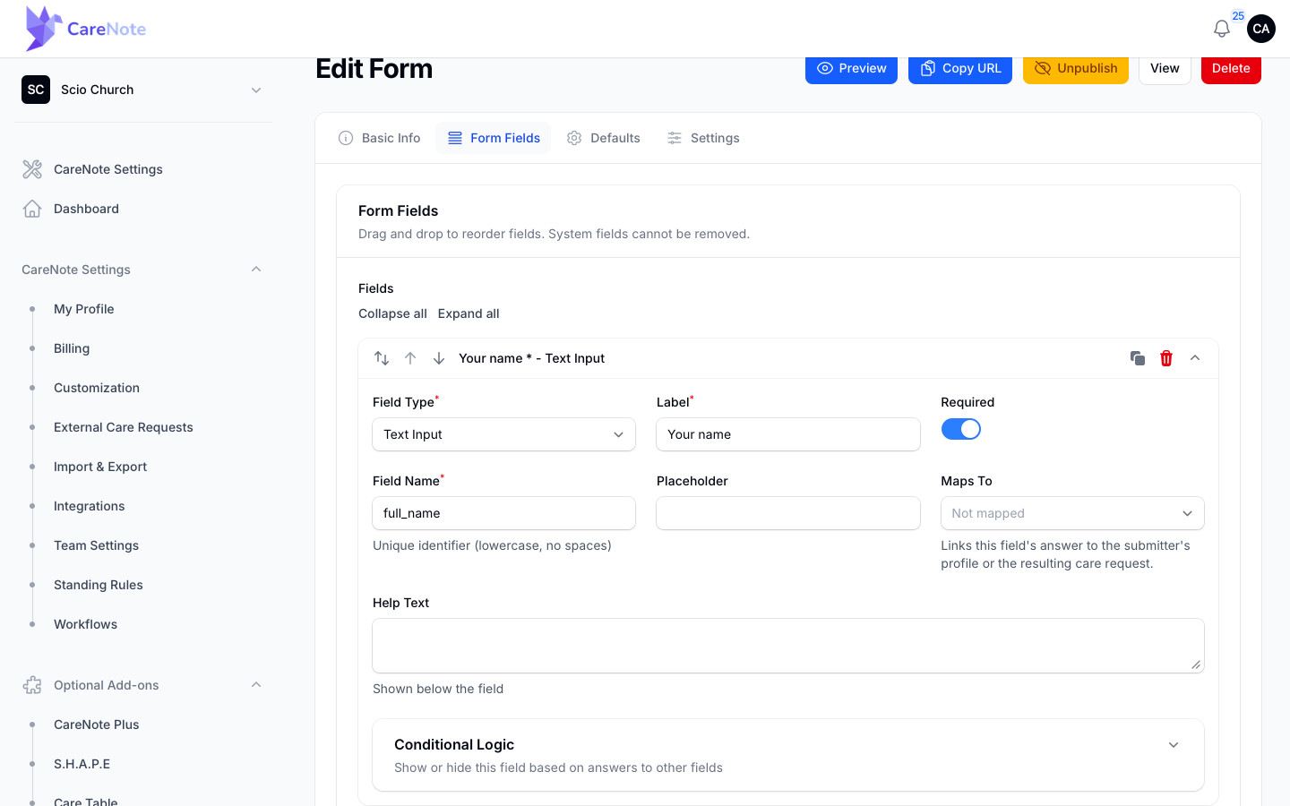1290x806 pixels.
Task: Click the Label input field
Action: [x=788, y=434]
